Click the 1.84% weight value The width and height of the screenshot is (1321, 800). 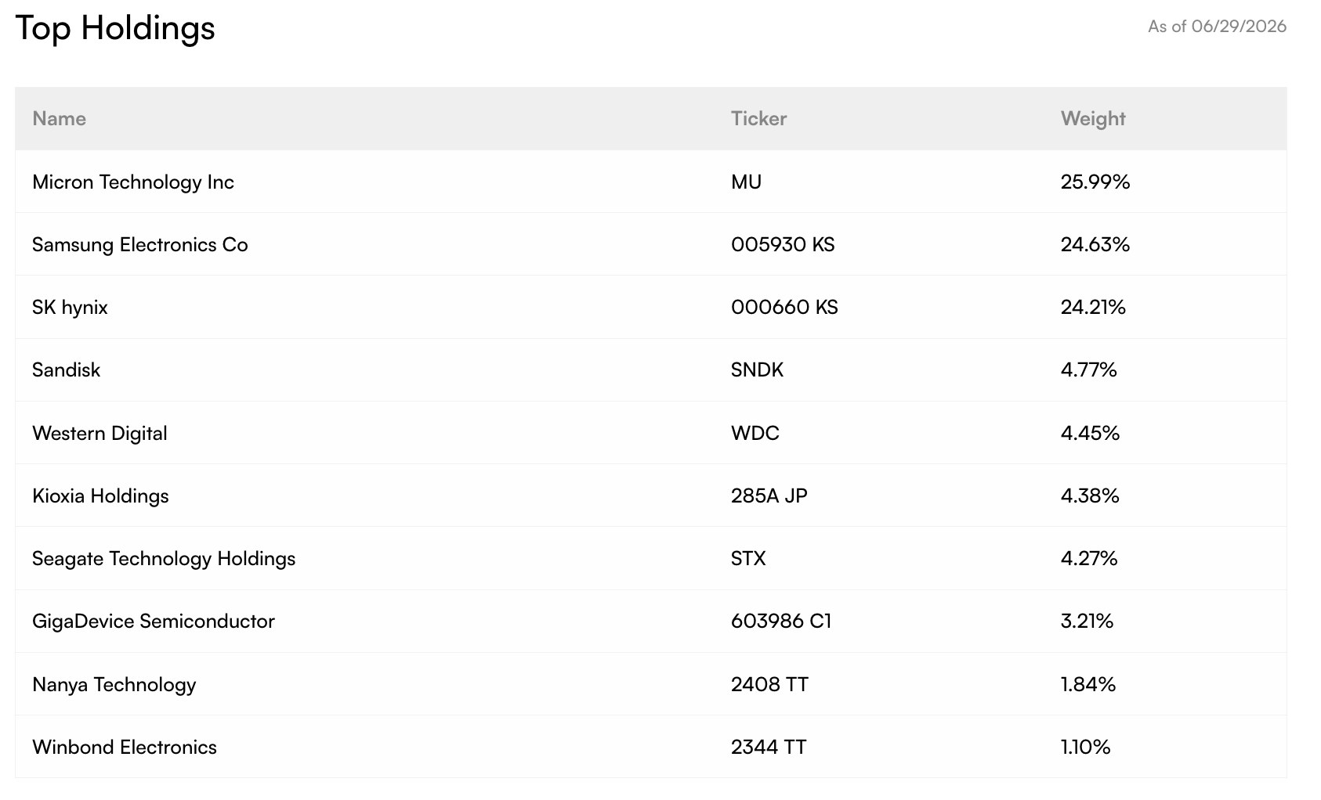1088,684
